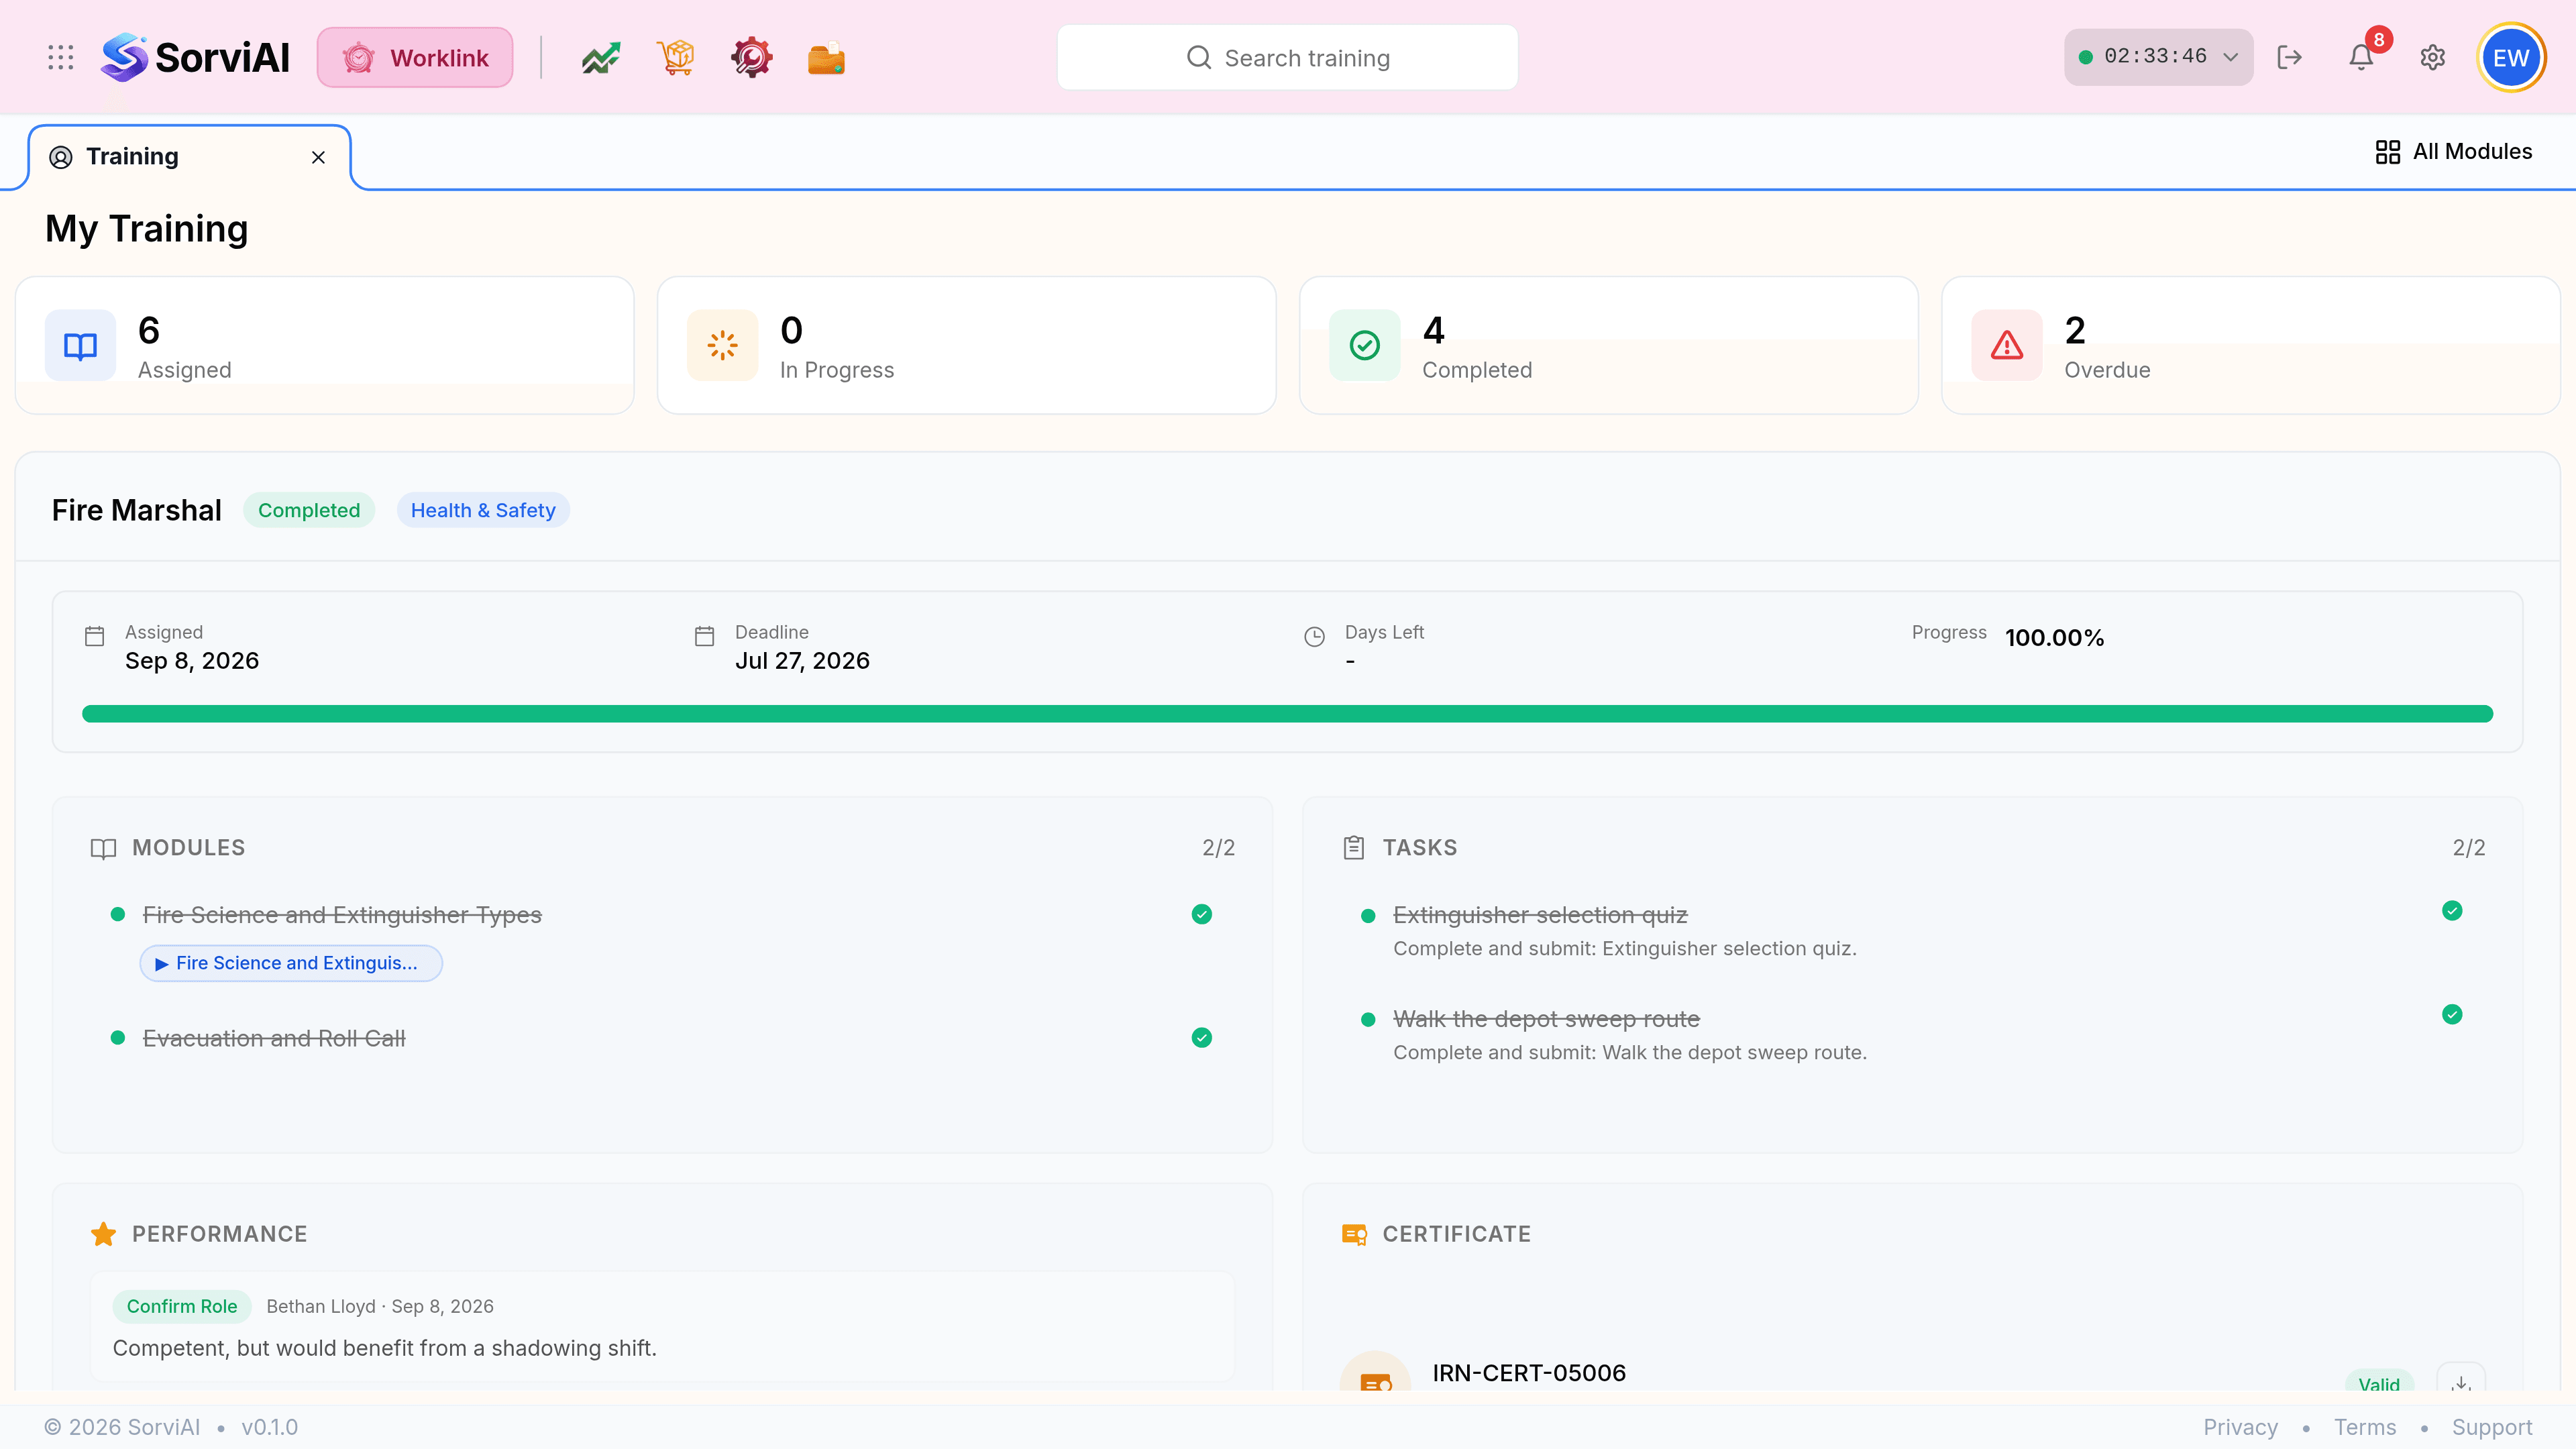Click the My Training page title
Viewport: 2576px width, 1449px height.
pos(147,229)
